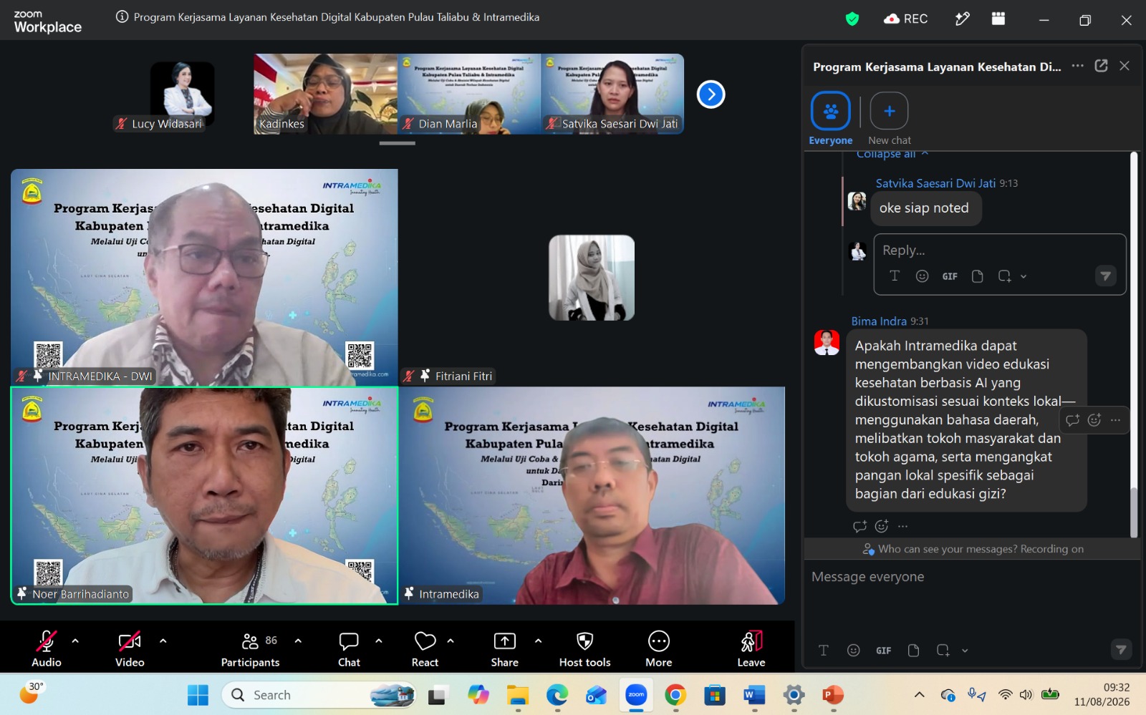The height and width of the screenshot is (715, 1146).
Task: Click Bima Indra's avatar in chat
Action: (827, 342)
